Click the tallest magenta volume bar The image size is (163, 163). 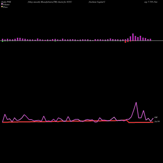pyautogui.click(x=133, y=37)
